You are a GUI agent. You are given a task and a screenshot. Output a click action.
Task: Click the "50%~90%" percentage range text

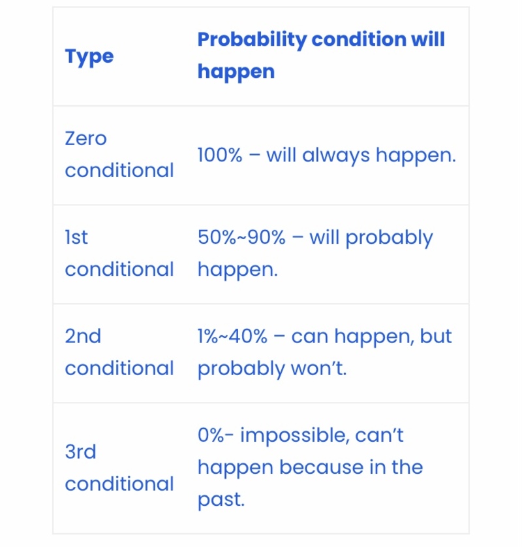pyautogui.click(x=241, y=238)
